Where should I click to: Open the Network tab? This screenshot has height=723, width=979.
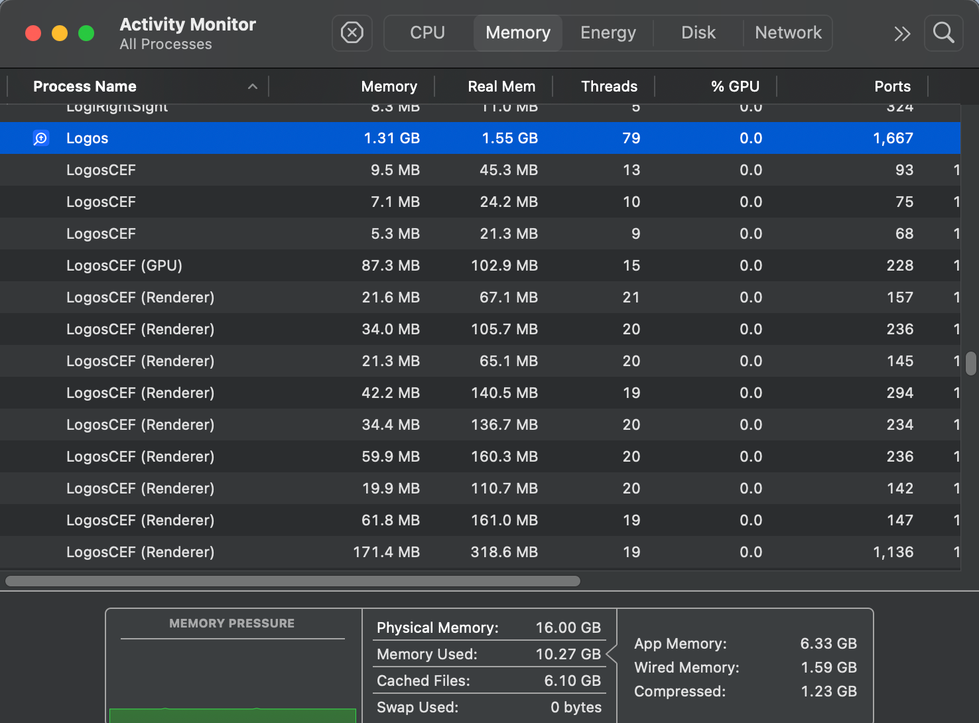point(788,33)
